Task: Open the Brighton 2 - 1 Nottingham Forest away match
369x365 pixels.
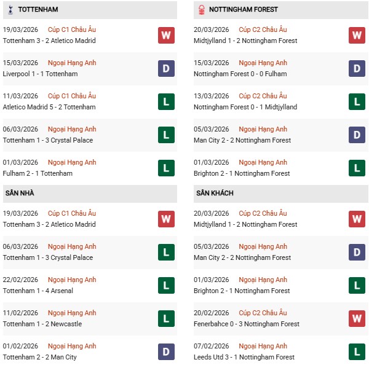Action: (x=241, y=291)
